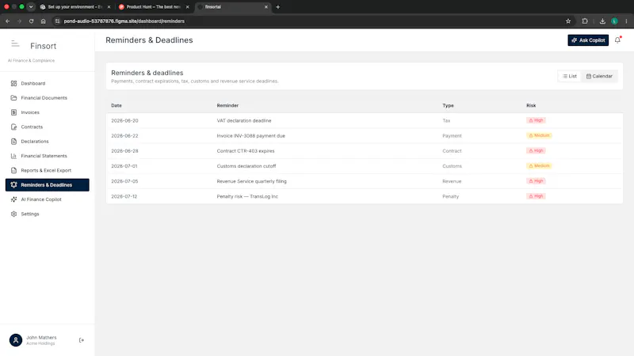Open Contracts in sidebar
The height and width of the screenshot is (356, 634).
click(48, 127)
